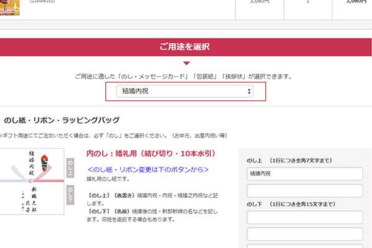
Task: Click the のし紙・リボン・ラッピングバッグ section heading
Action: coord(62,120)
